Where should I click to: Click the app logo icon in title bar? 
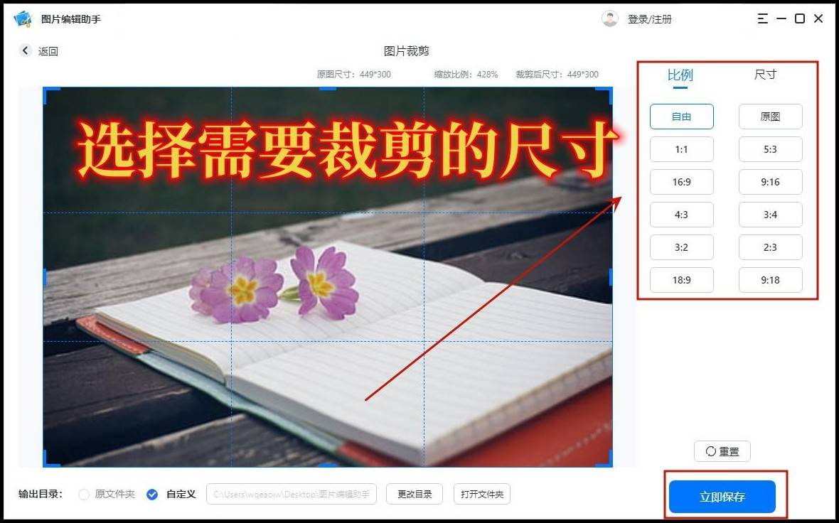[x=23, y=18]
